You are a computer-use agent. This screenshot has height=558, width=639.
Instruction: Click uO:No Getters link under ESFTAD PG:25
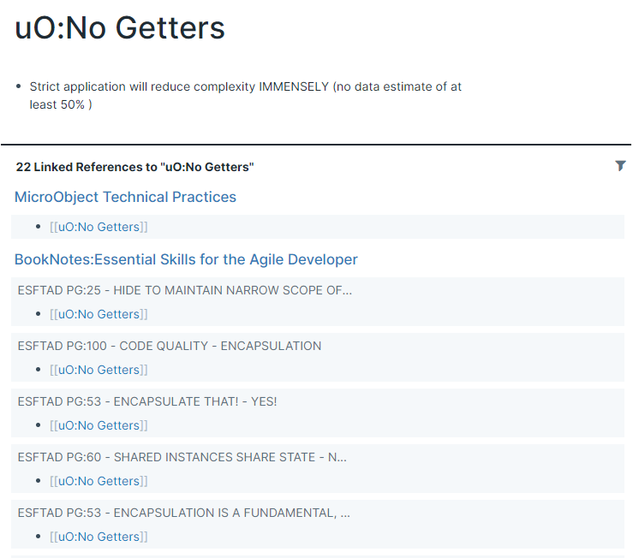coord(99,314)
